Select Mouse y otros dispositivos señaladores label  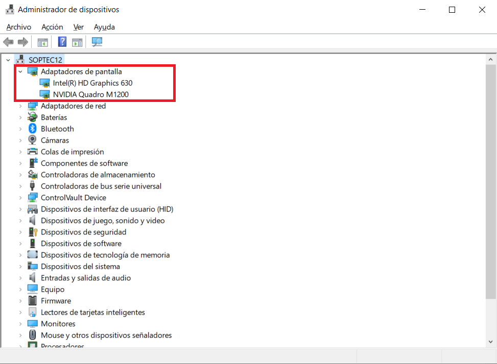pyautogui.click(x=106, y=335)
